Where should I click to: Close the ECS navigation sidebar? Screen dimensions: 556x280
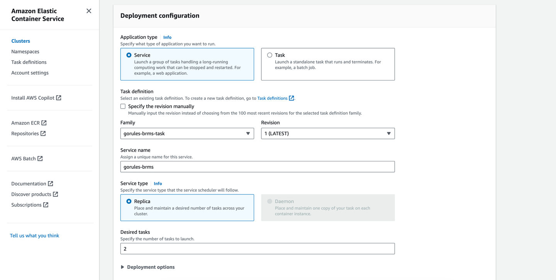coord(89,11)
